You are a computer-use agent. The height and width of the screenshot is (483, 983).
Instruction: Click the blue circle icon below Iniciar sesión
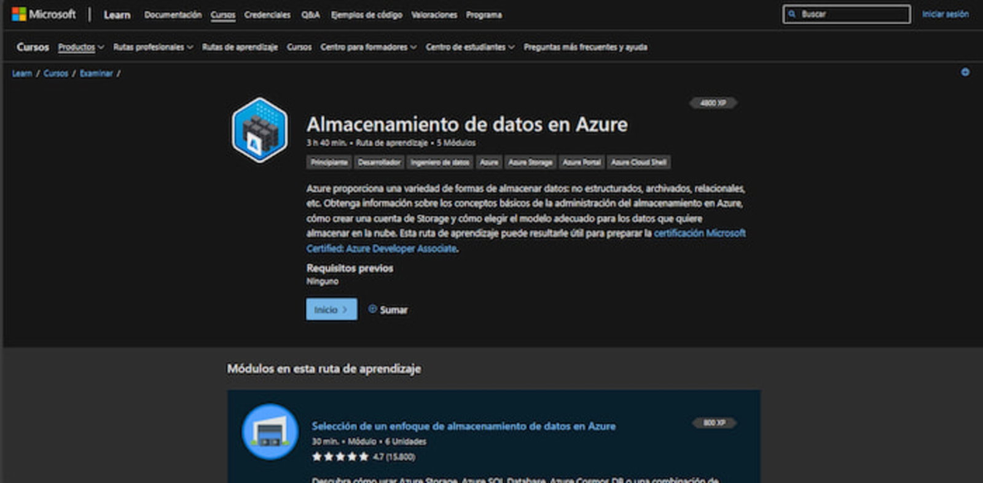(965, 73)
